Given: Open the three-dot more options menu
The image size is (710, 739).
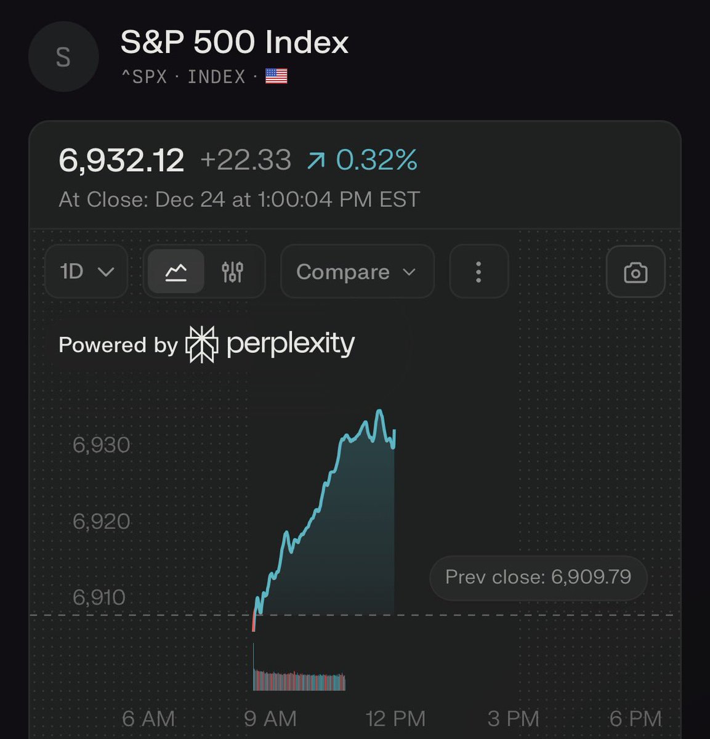Looking at the screenshot, I should [478, 272].
